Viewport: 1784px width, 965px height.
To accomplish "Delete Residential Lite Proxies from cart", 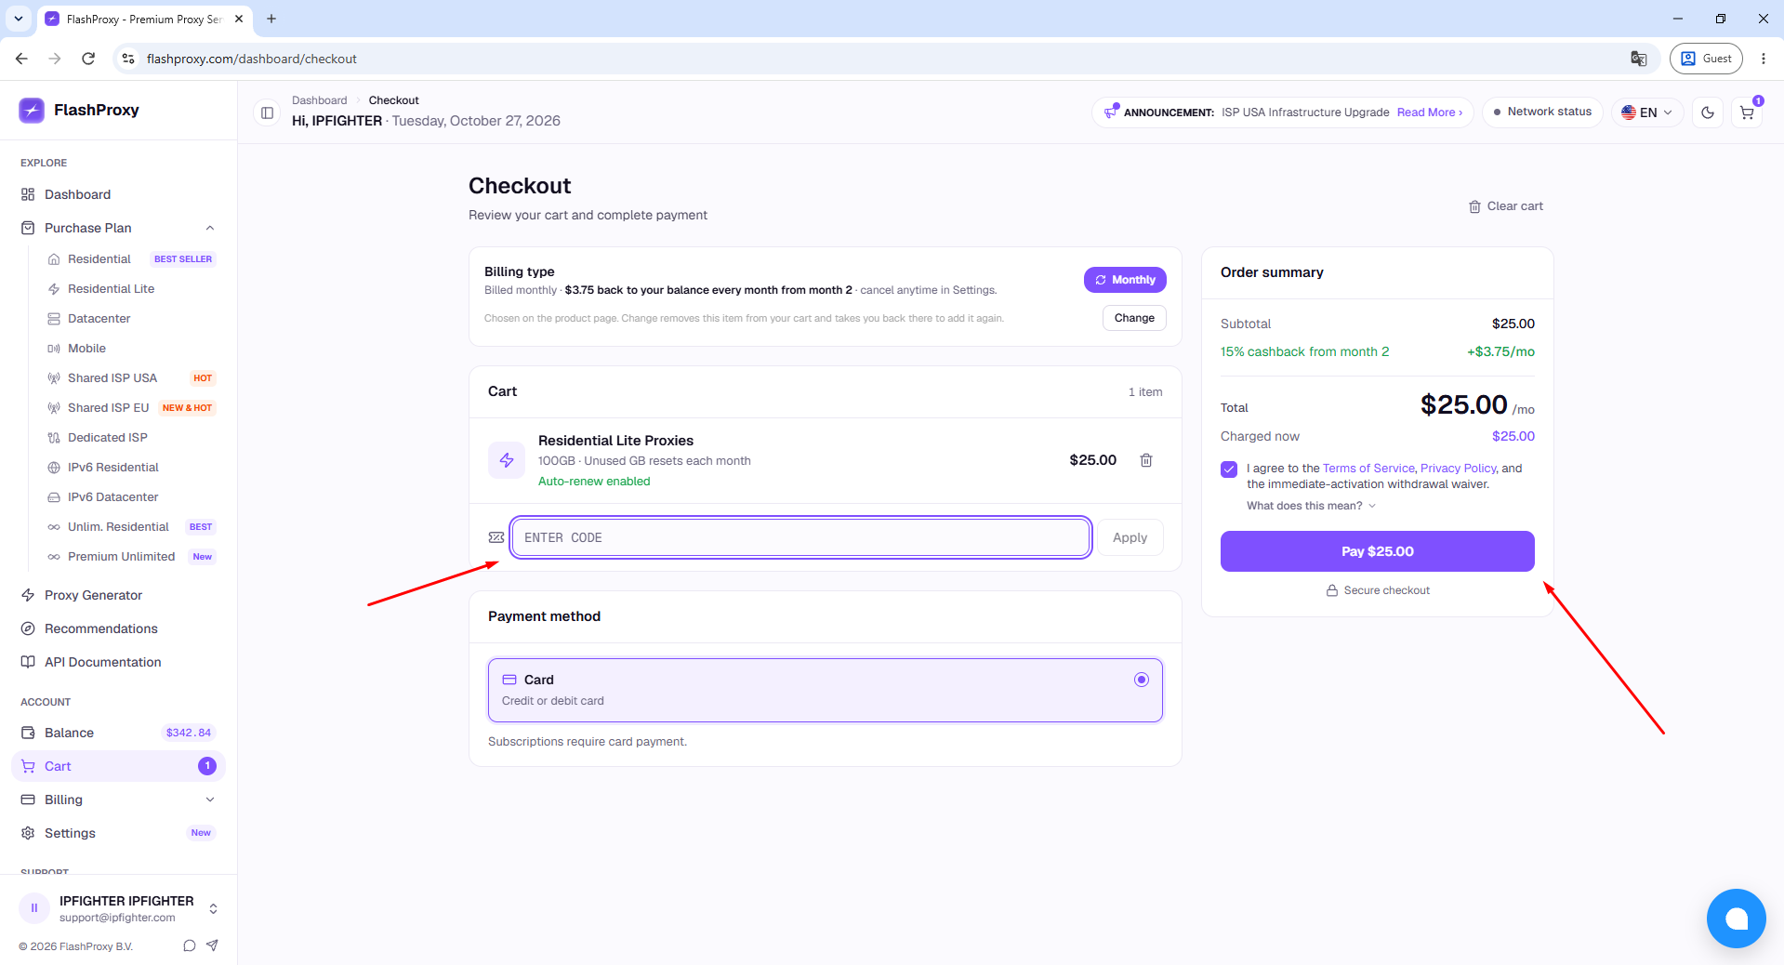I will [x=1146, y=460].
